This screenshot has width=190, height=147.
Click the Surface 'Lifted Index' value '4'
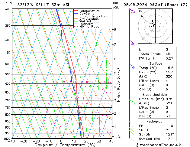[x=167, y=81]
